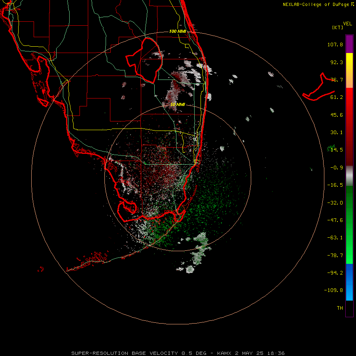Click the Super-Resolution Base Velocity caption text
The image size is (356, 356).
pyautogui.click(x=178, y=353)
